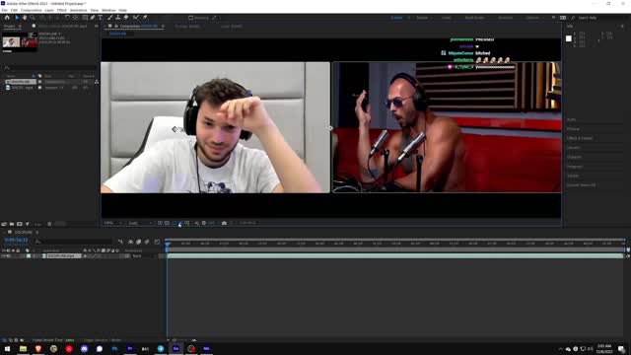Expand the Audio panel
Image resolution: width=631 pixels, height=355 pixels.
571,119
